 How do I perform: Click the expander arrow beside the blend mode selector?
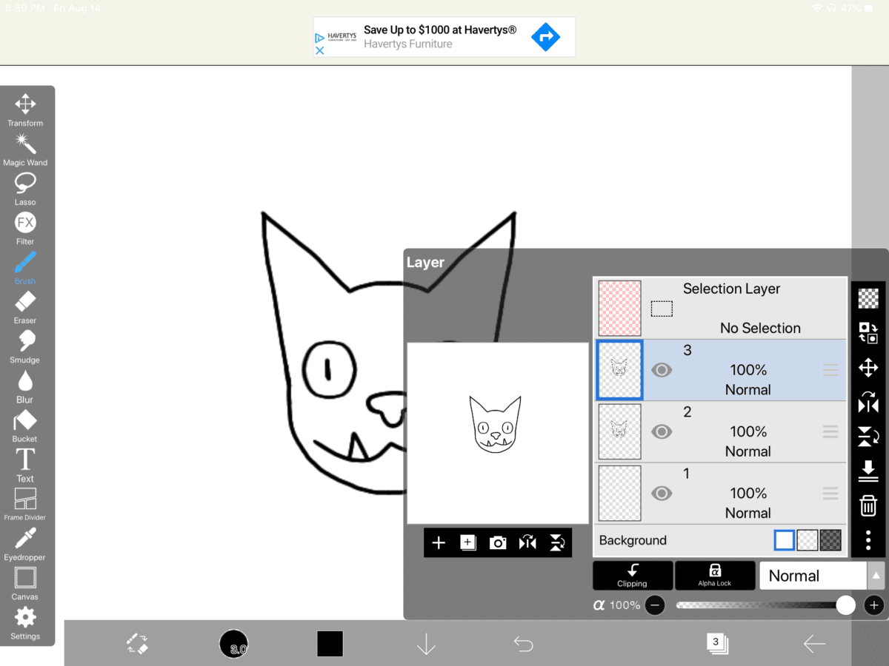[x=875, y=575]
